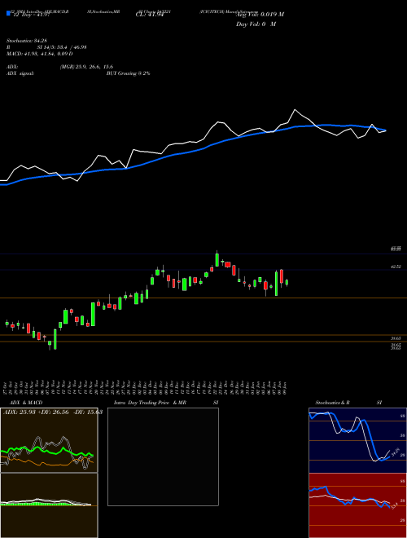The height and width of the screenshot is (538, 407).
Task: Click the last green candlestick on the chart
Action: click(x=287, y=282)
